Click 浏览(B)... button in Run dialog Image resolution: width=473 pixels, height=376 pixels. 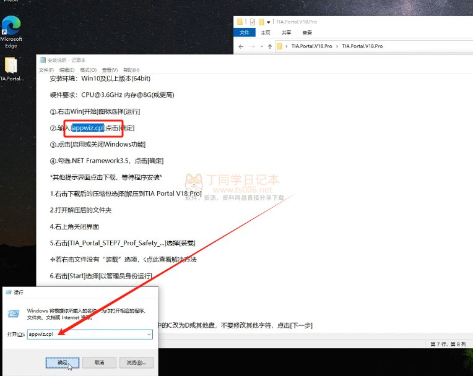136,362
